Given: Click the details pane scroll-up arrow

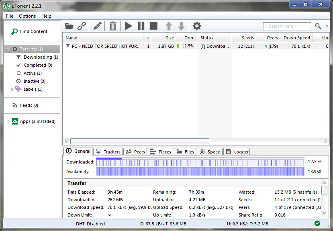Looking at the screenshot, I should (x=324, y=183).
